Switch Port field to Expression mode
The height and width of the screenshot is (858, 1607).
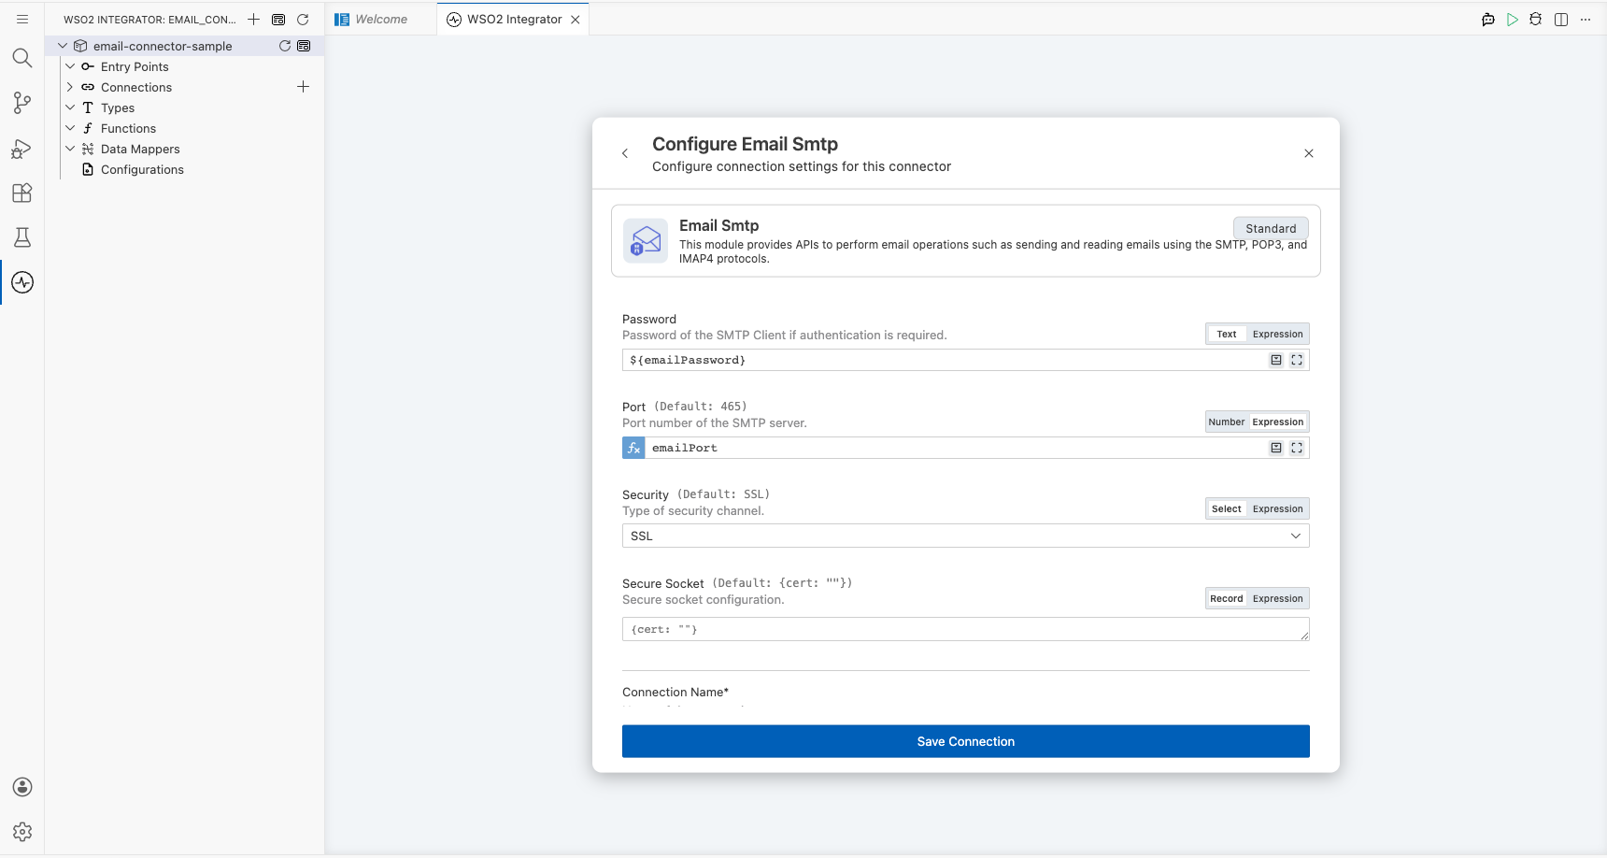1277,422
